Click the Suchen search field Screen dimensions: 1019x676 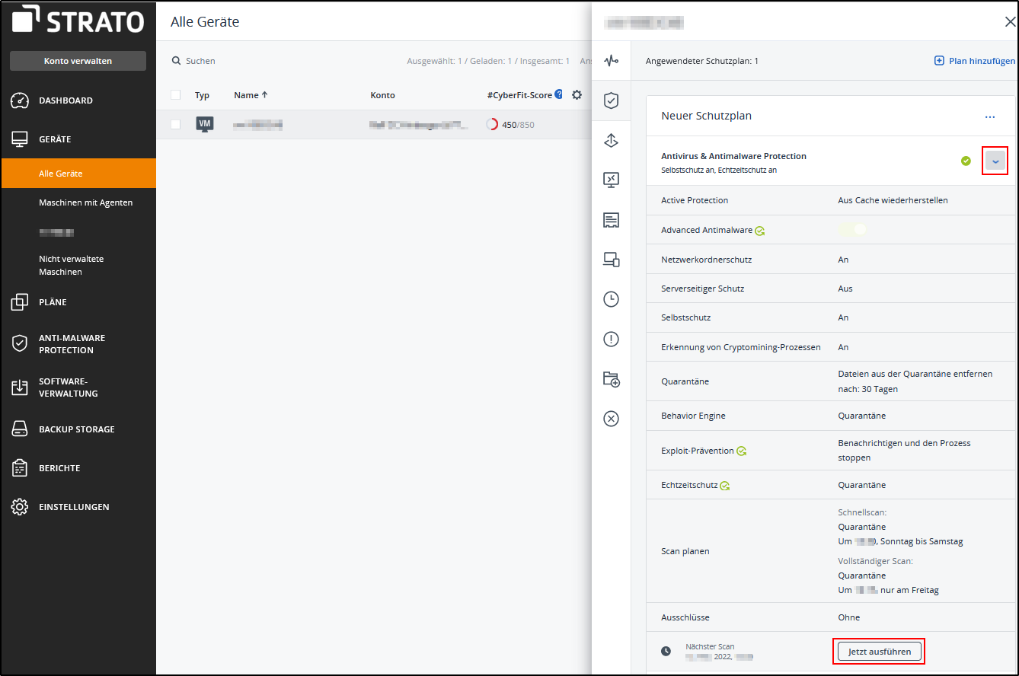(200, 61)
